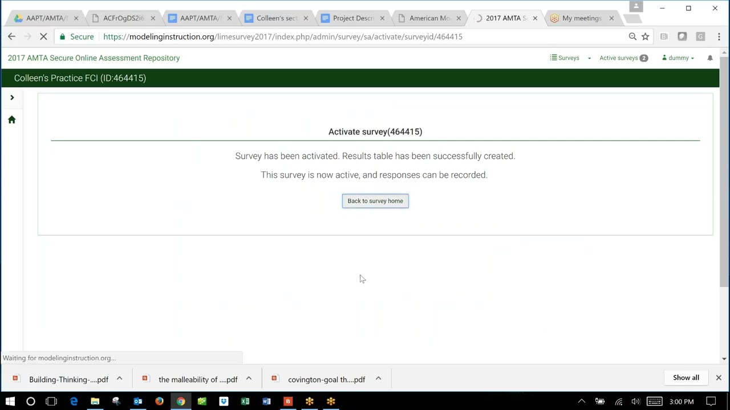The height and width of the screenshot is (410, 730).
Task: Expand options for malleability pdf download
Action: pyautogui.click(x=249, y=379)
